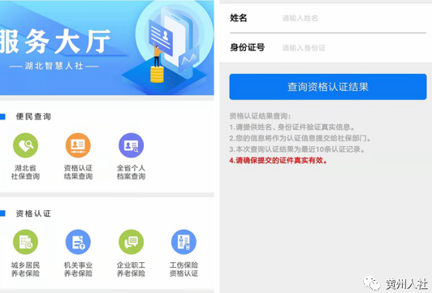Click the note 您的信息将作为认证信息提交给社保部门
The height and width of the screenshot is (293, 432).
click(x=300, y=138)
